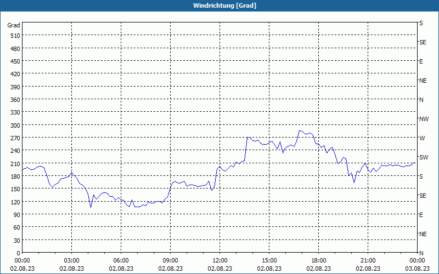Viewport: 439px width, 274px height.
Task: Select compass label NE between 30 and 60
Action: (423, 234)
